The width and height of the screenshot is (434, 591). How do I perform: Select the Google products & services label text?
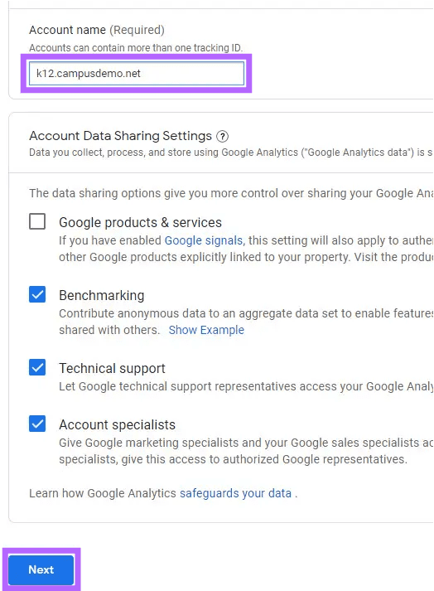(140, 222)
